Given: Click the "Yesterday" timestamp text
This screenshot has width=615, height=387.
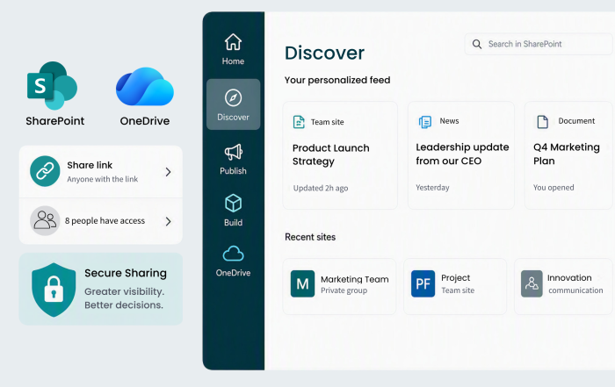Looking at the screenshot, I should (x=432, y=188).
